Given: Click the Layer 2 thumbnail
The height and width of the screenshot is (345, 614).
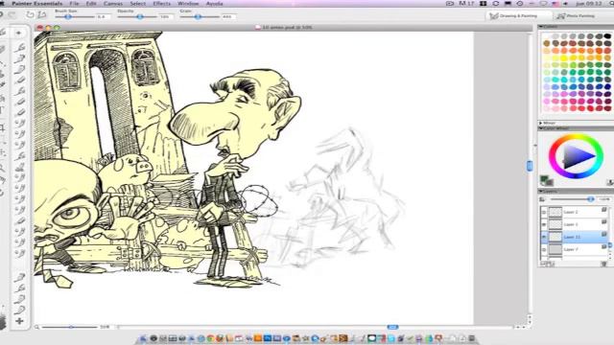Looking at the screenshot, I should (555, 212).
